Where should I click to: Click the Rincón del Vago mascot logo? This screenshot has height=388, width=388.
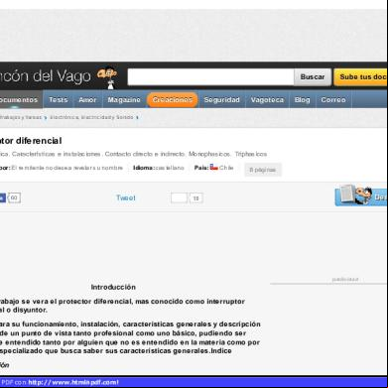(107, 77)
